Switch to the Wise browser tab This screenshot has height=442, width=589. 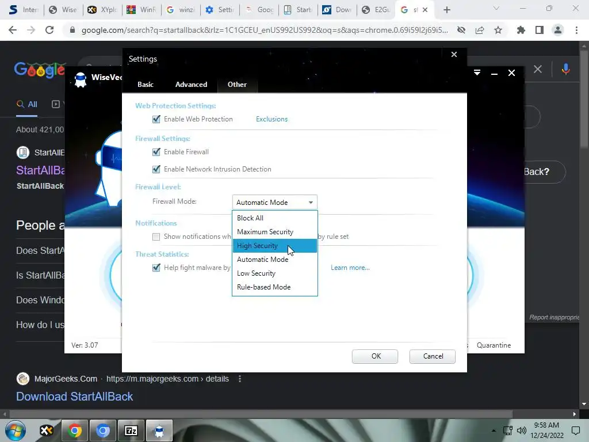63,10
